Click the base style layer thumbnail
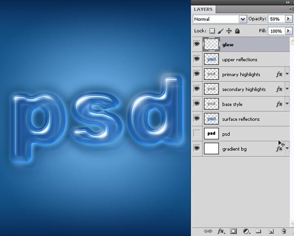This screenshot has width=294, height=236. [211, 104]
